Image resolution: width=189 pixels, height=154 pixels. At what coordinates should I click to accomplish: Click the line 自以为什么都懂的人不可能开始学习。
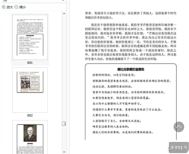(x=117, y=104)
